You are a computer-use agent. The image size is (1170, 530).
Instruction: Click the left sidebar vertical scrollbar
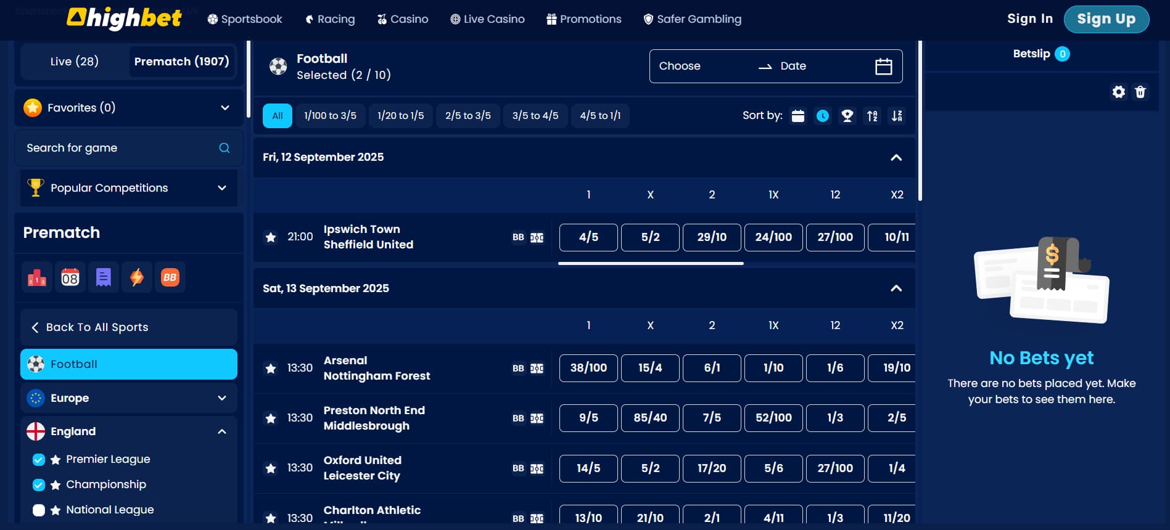(248, 79)
